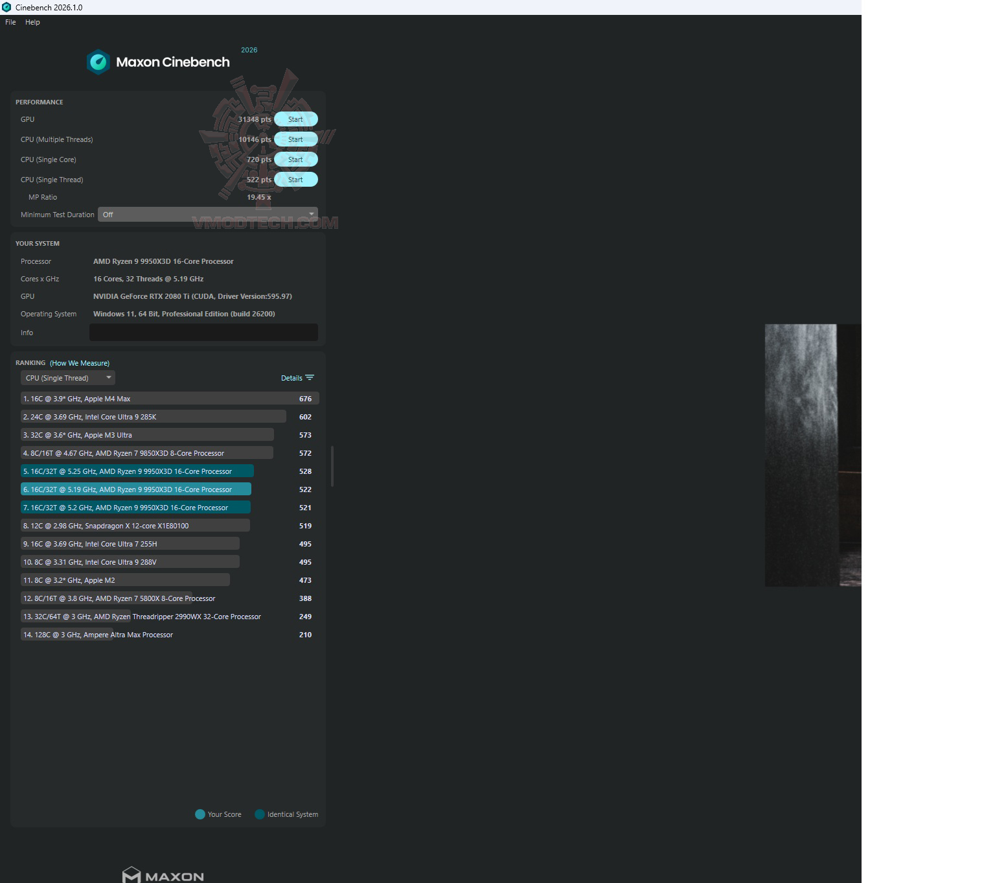Select the Ampere Altra Max Processor row
The image size is (995, 883).
pos(170,635)
